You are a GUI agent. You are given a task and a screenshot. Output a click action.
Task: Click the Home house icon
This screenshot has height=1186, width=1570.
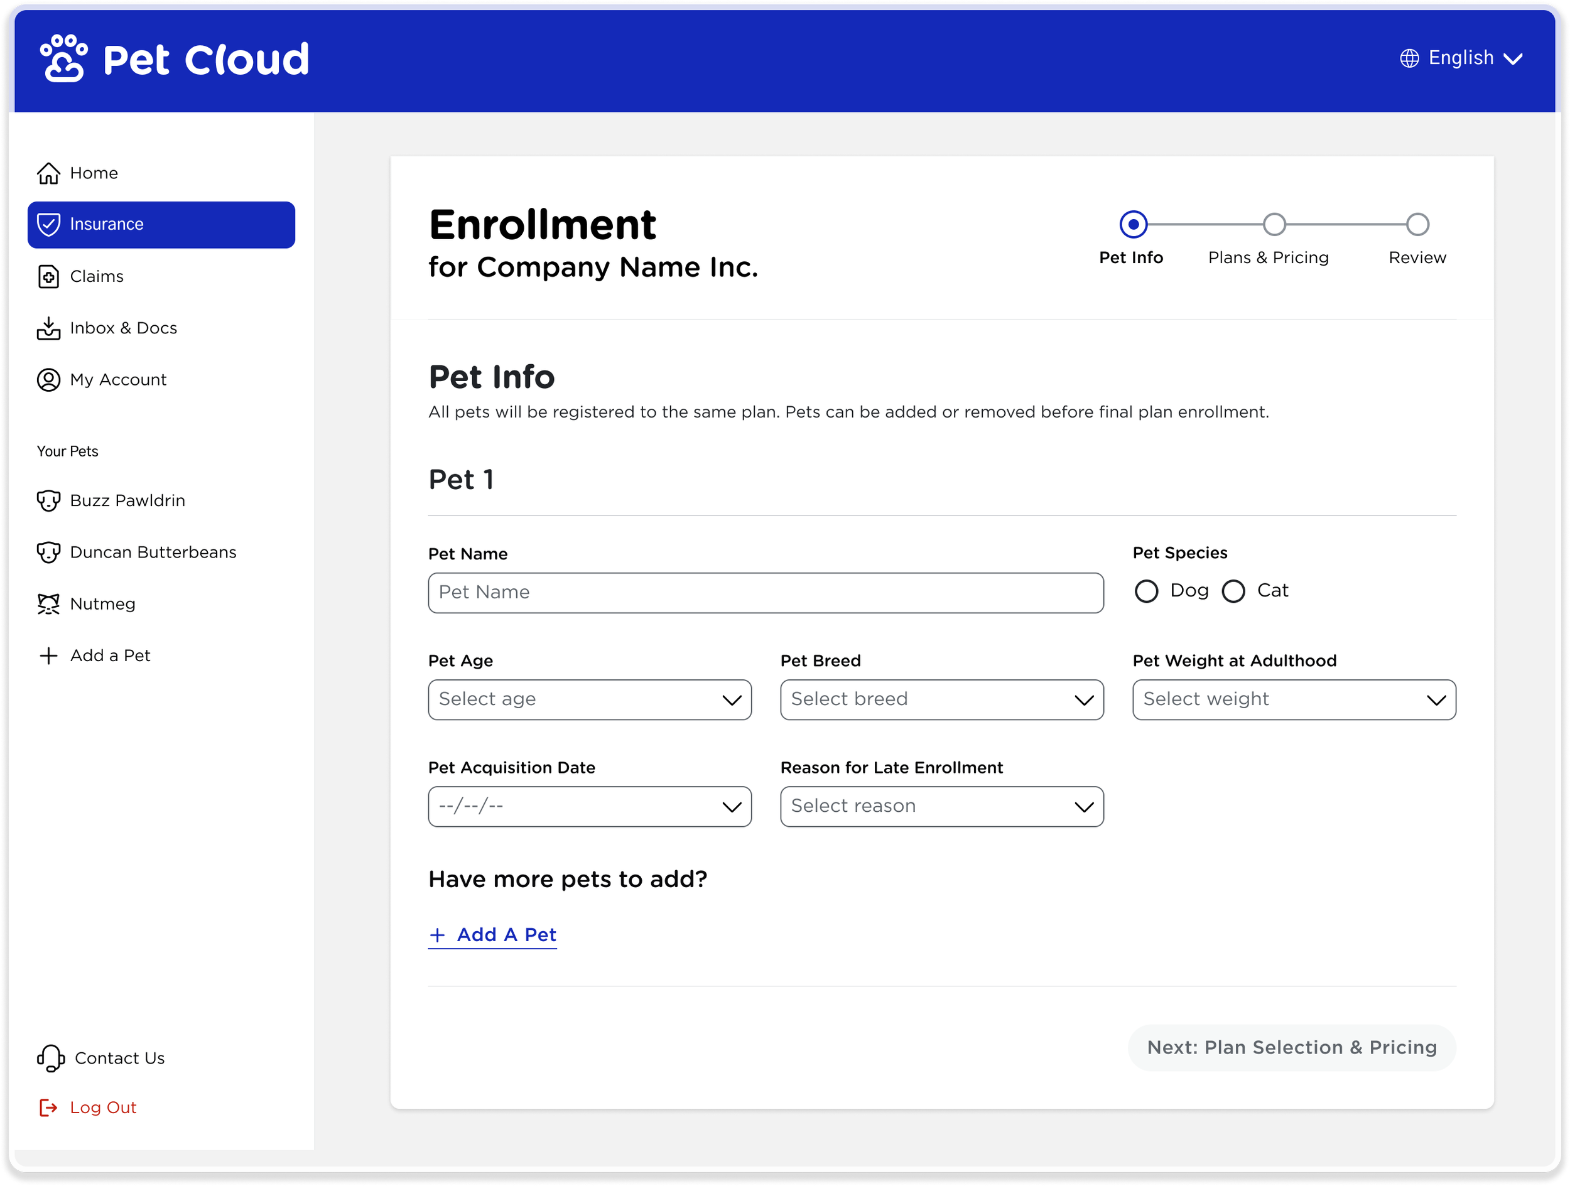[48, 173]
